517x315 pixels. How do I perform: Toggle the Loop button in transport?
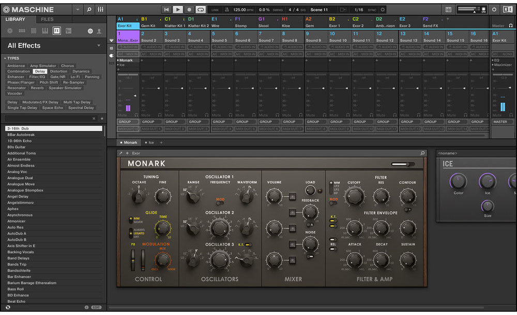point(200,9)
